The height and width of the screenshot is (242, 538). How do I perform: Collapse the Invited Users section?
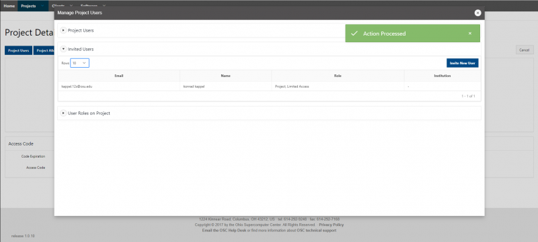coord(63,49)
